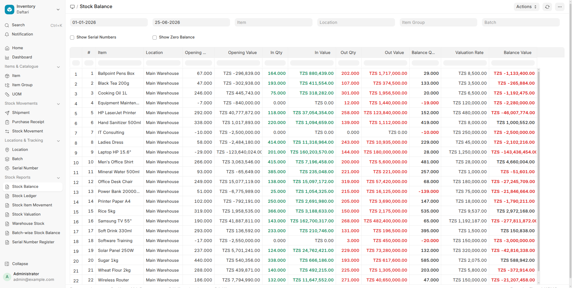Viewport: 572px width, 288px height.
Task: Open the Location filter field
Action: click(x=356, y=22)
